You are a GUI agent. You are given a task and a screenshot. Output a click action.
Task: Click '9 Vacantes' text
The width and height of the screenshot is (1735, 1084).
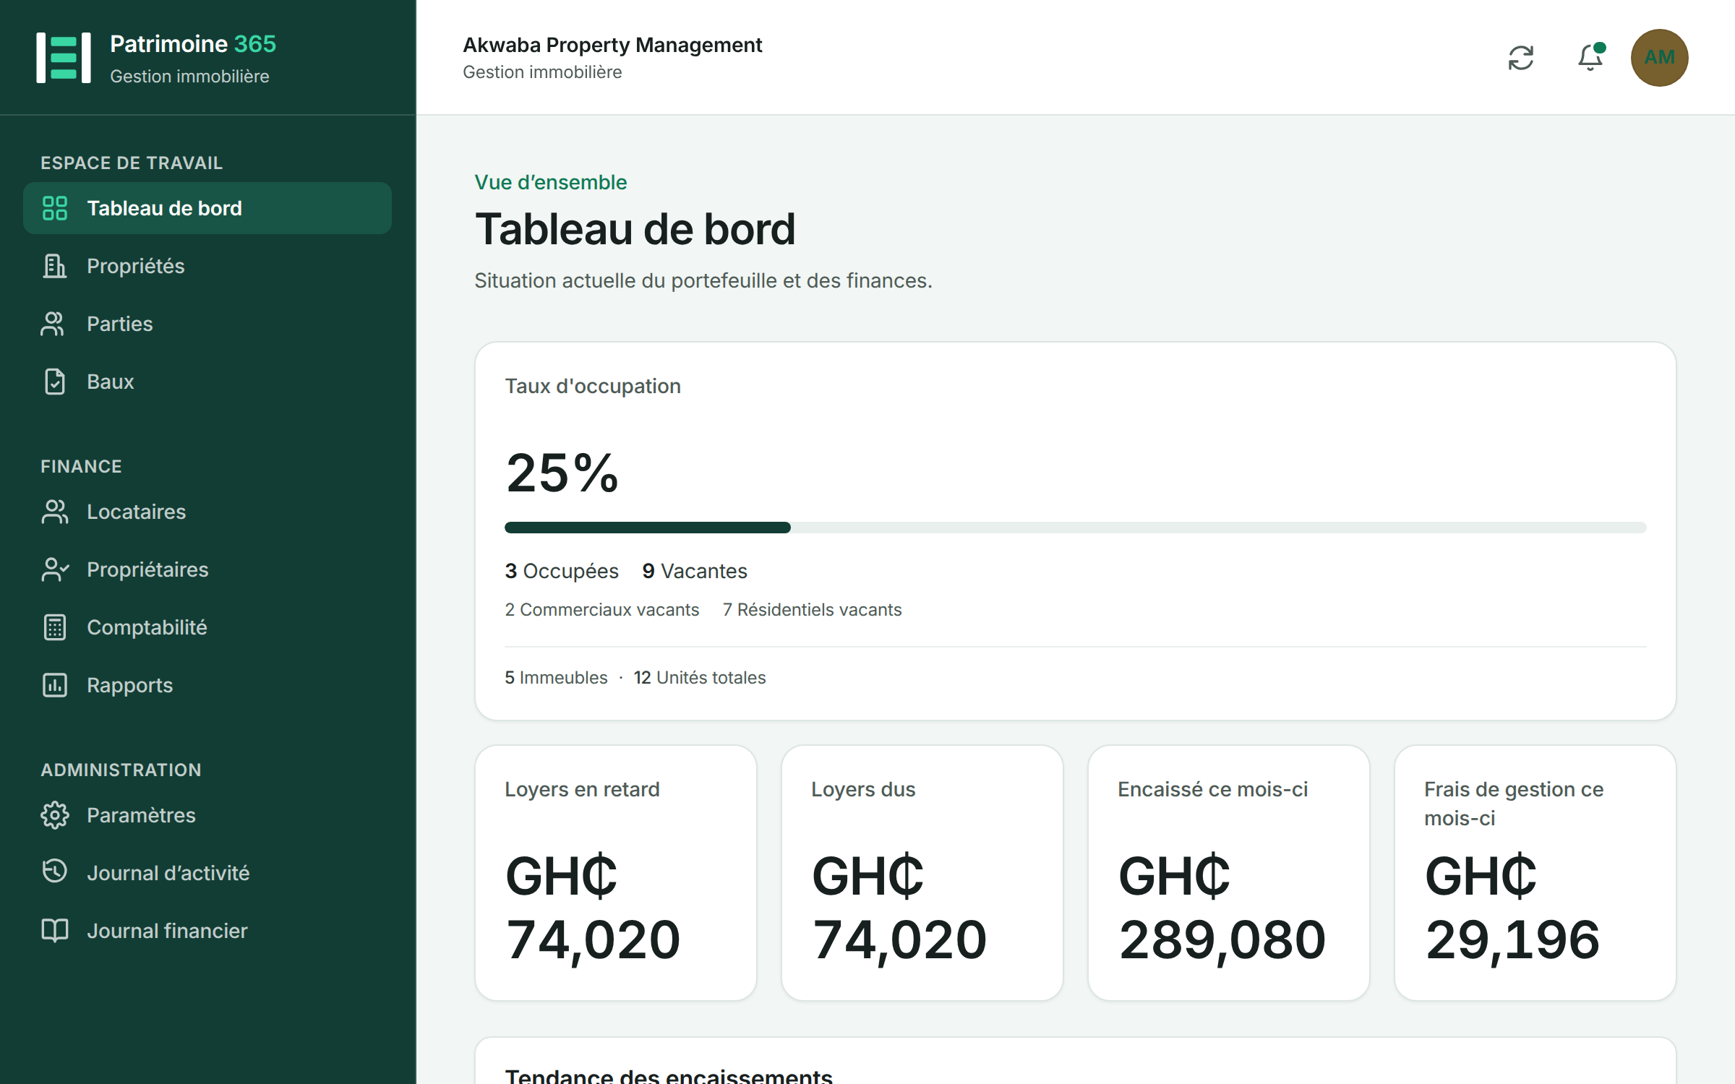point(695,571)
